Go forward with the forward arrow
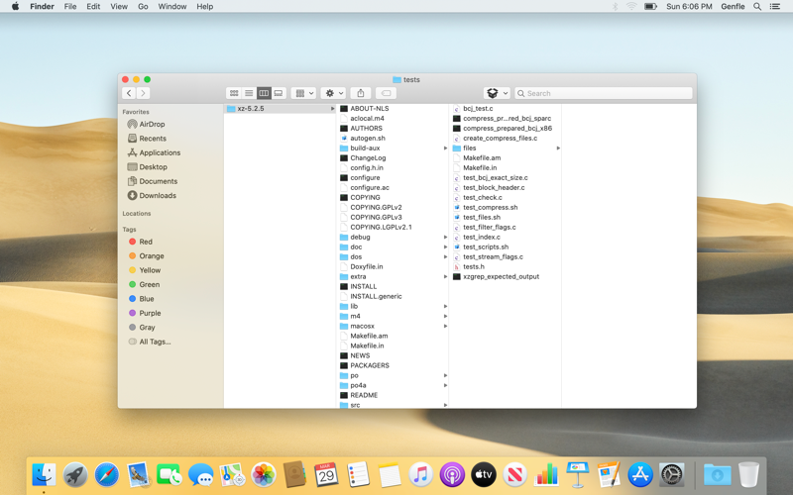 pos(143,93)
